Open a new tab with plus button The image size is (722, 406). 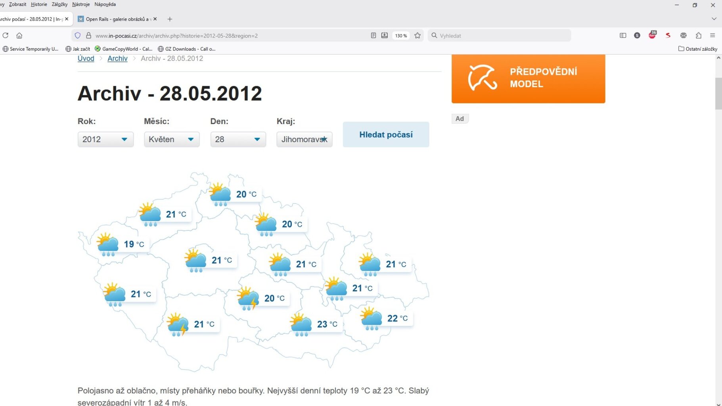170,19
